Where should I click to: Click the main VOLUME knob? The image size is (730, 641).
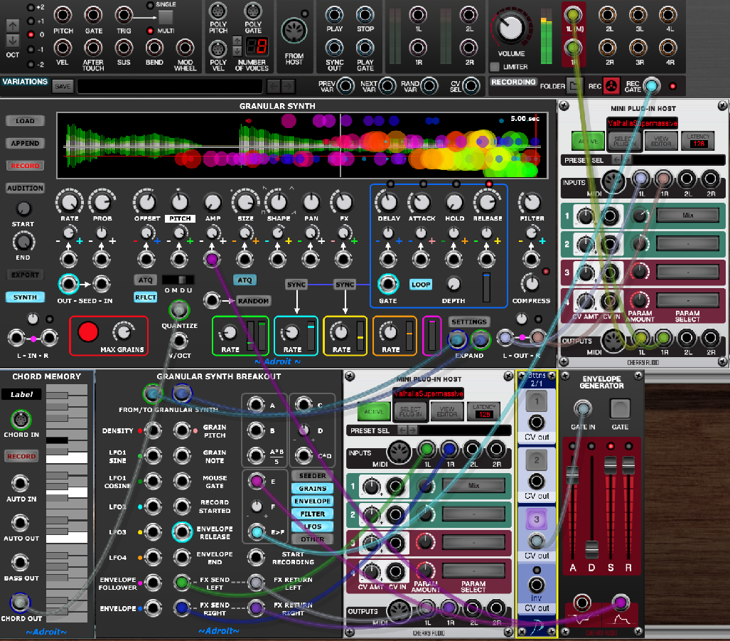(x=511, y=27)
